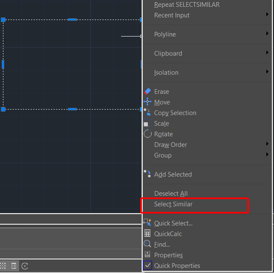Click the Properties panel icon
Image resolution: width=274 pixels, height=273 pixels.
click(147, 255)
